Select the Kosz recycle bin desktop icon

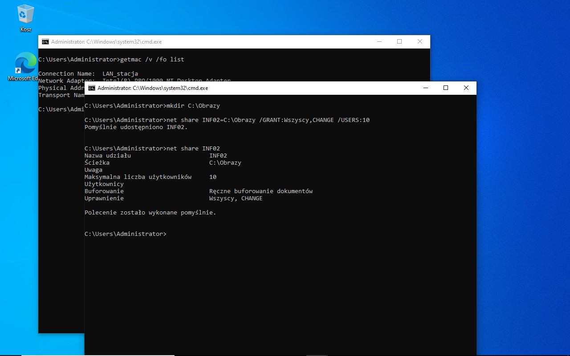pyautogui.click(x=26, y=19)
